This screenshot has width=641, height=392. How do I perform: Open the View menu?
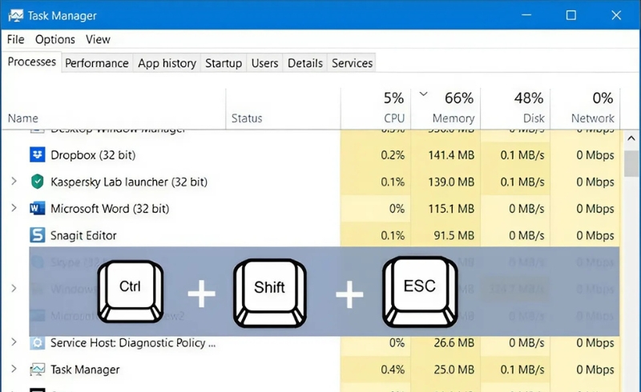tap(98, 40)
